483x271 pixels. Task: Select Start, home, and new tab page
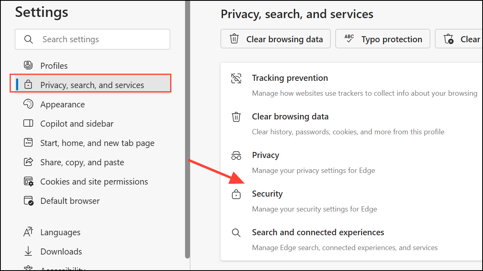click(97, 143)
